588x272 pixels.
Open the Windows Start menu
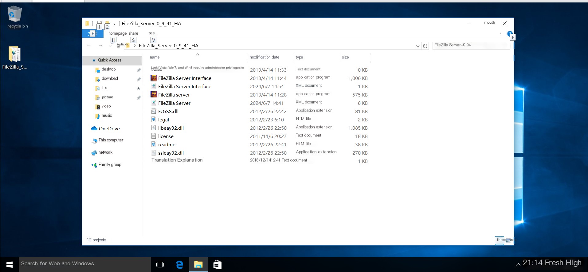tap(10, 264)
